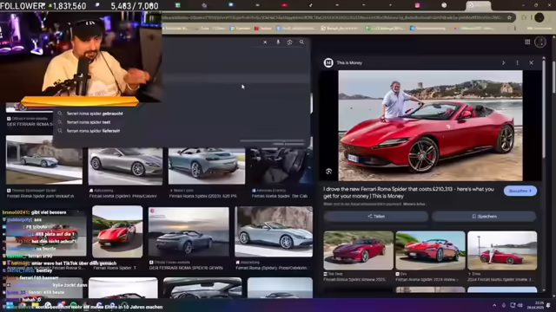Image resolution: width=556 pixels, height=312 pixels.
Task: Bookmark this page with the star icon
Action: tap(510, 17)
